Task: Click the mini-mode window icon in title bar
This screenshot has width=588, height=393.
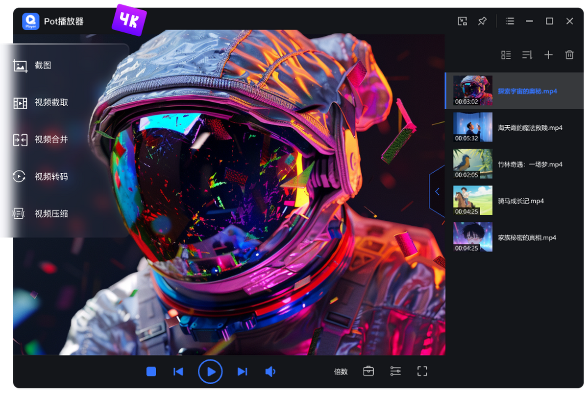Action: (463, 21)
